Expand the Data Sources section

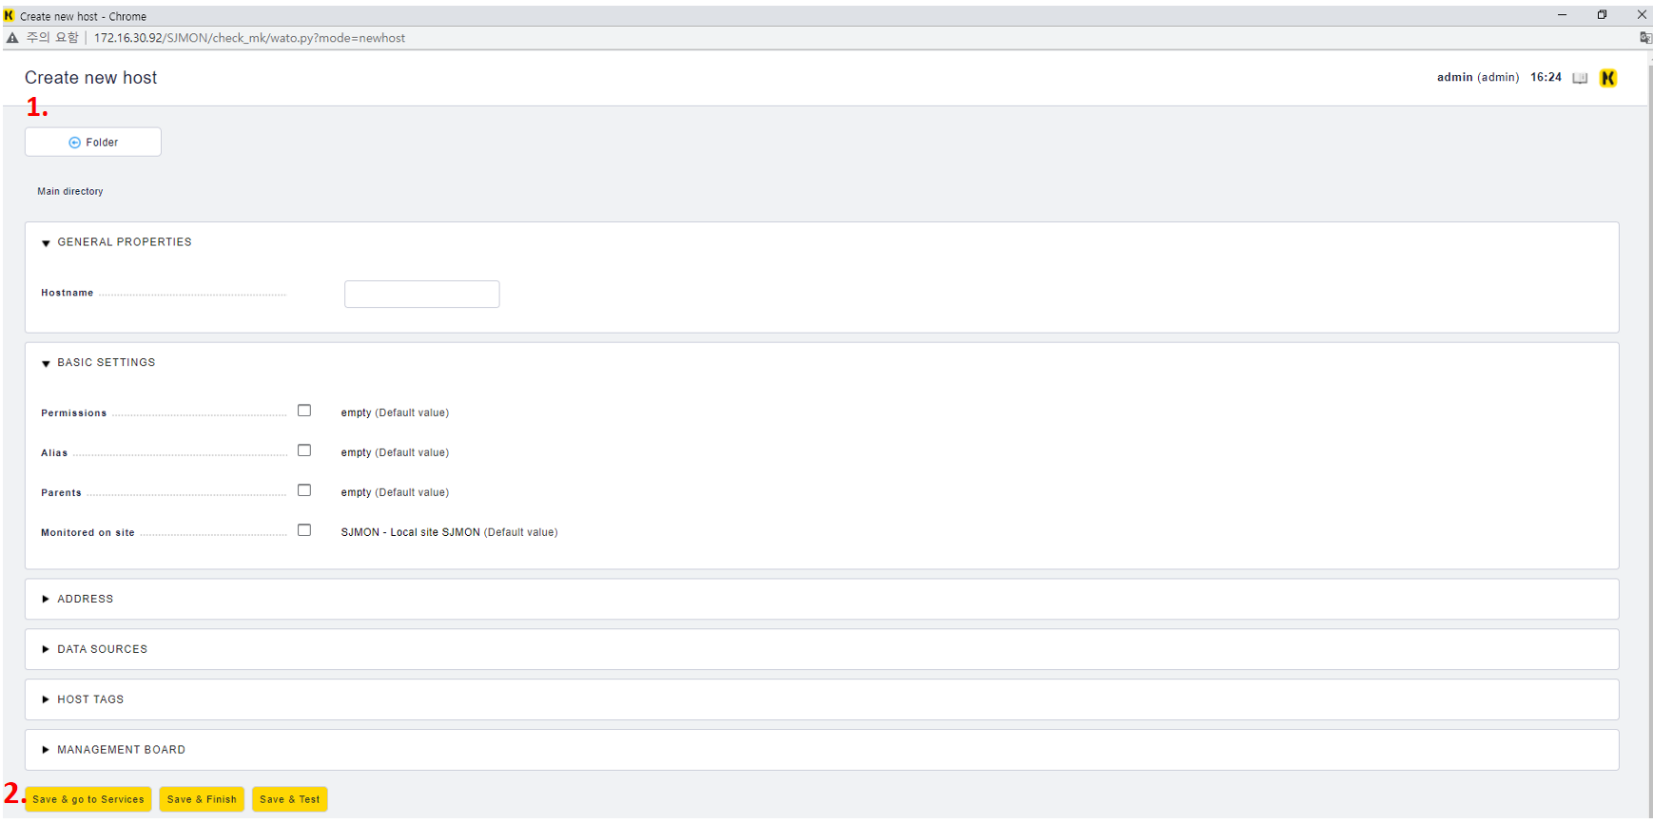coord(46,650)
